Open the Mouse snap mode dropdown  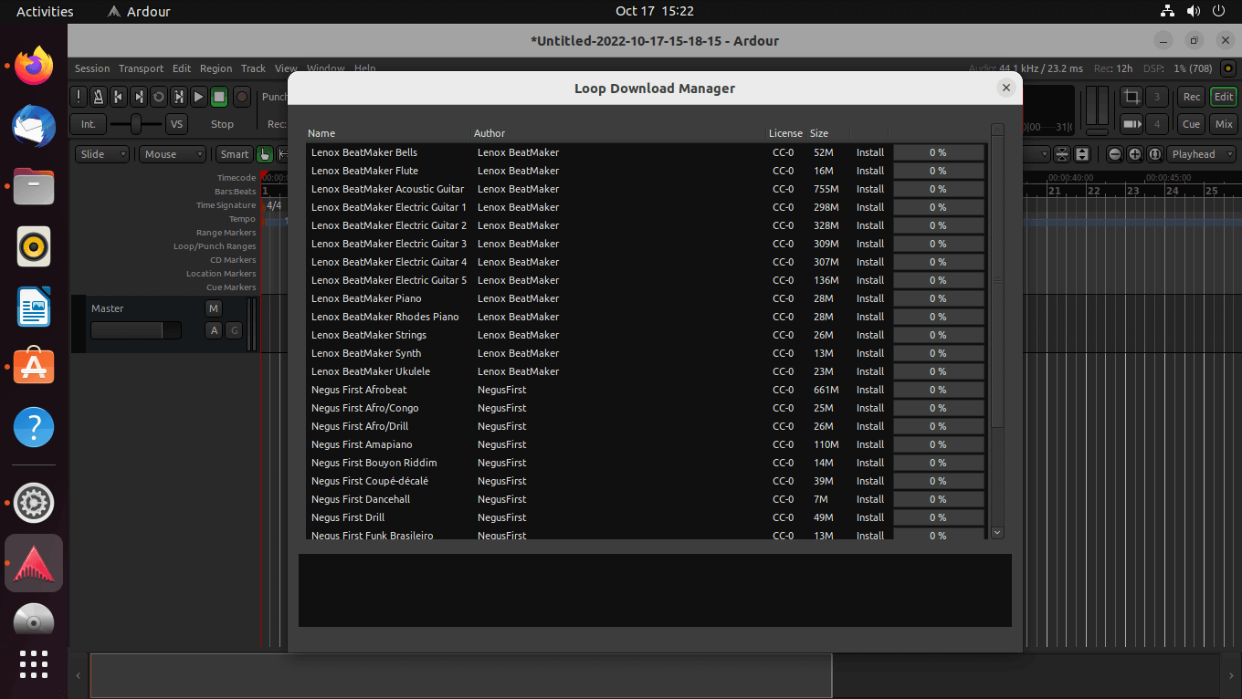click(x=172, y=154)
